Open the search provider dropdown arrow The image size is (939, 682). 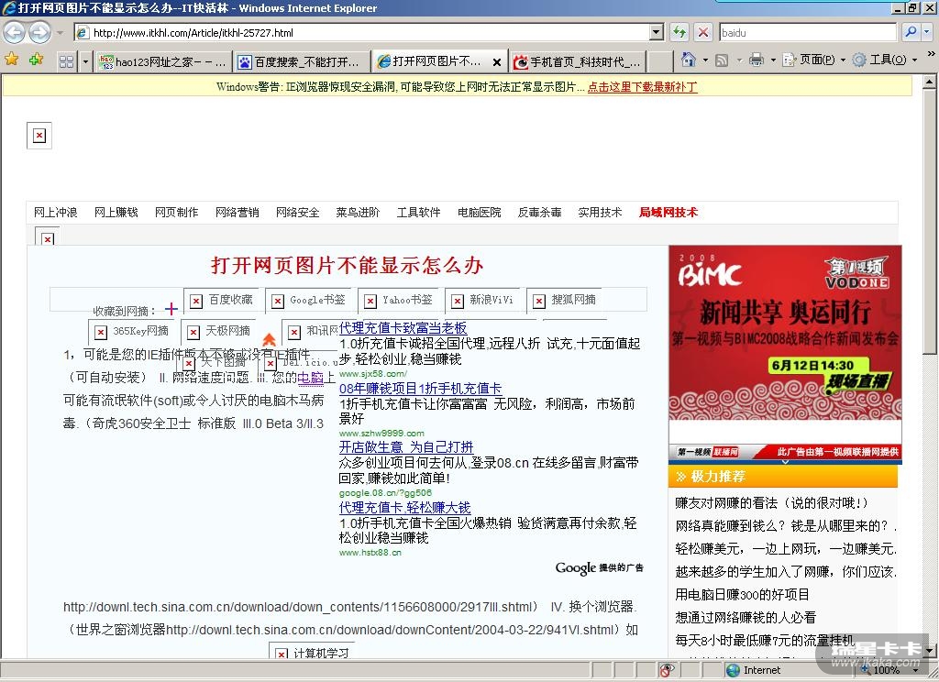click(x=927, y=32)
